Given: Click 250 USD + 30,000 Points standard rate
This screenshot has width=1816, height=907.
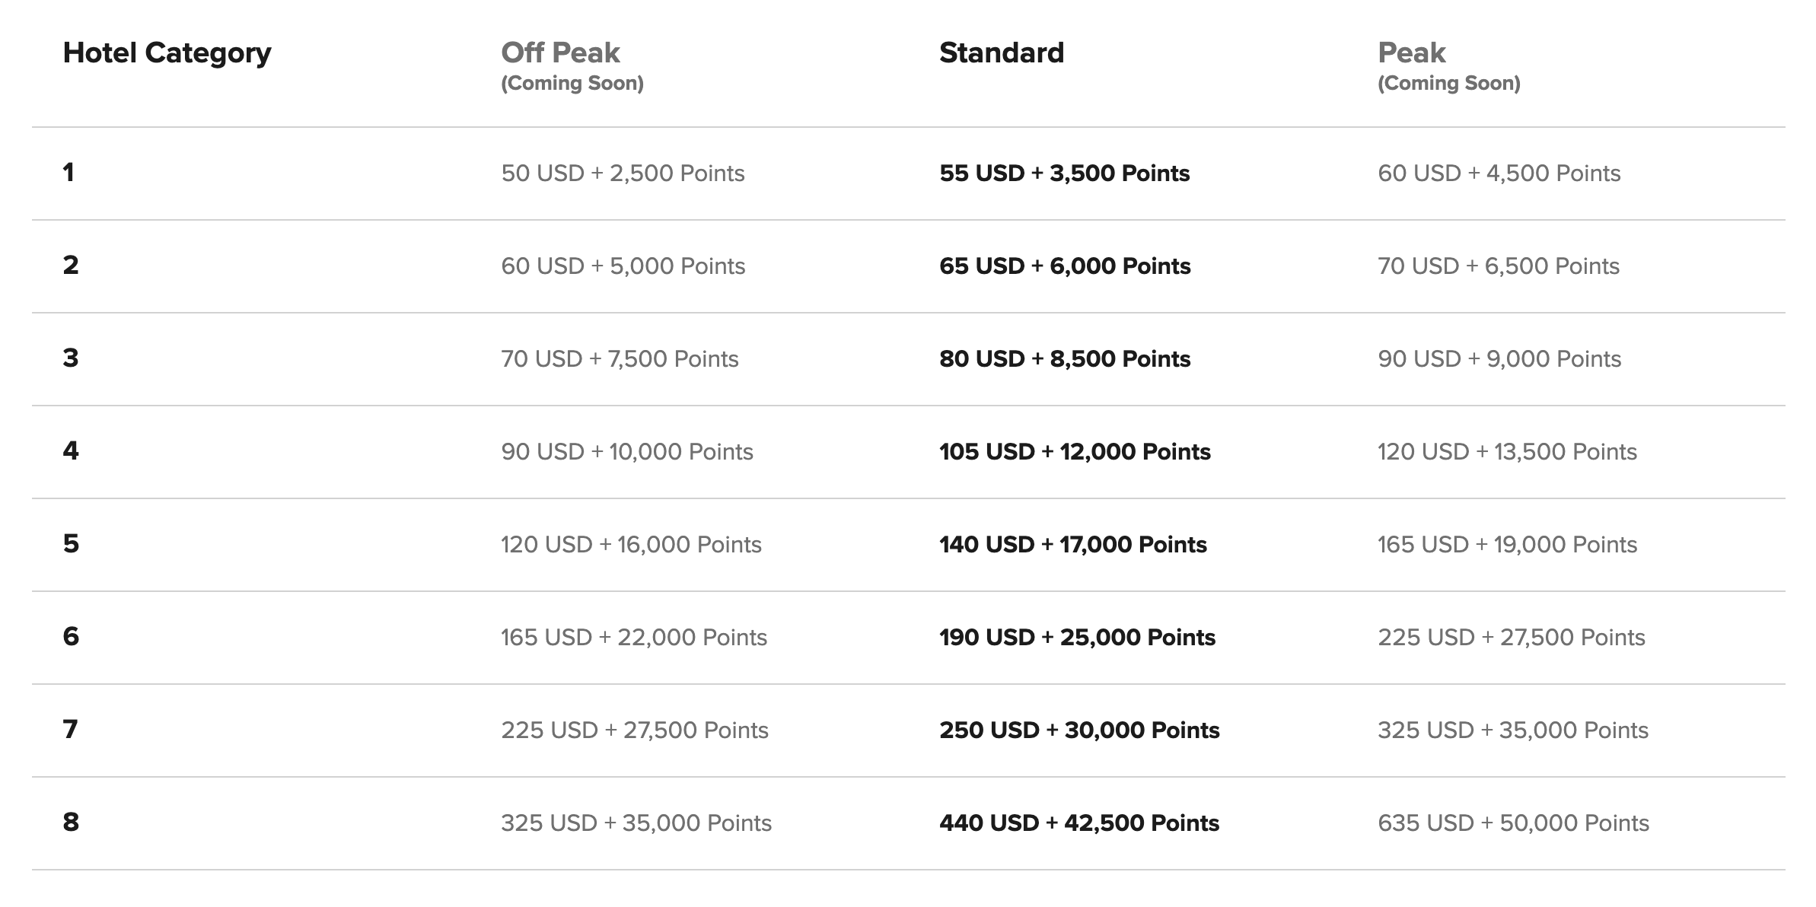Looking at the screenshot, I should 1079,730.
